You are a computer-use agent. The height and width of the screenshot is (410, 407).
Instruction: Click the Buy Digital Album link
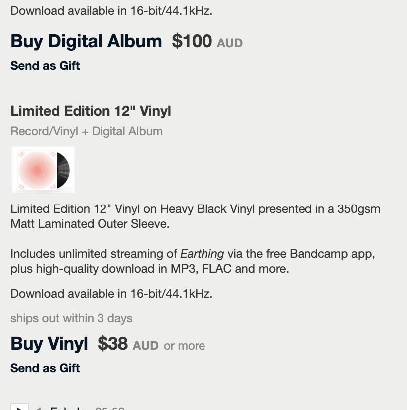(x=86, y=41)
